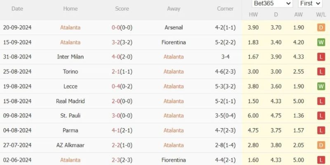Click the L badge for Inter Milan match
The image size is (330, 165).
[x=321, y=57]
